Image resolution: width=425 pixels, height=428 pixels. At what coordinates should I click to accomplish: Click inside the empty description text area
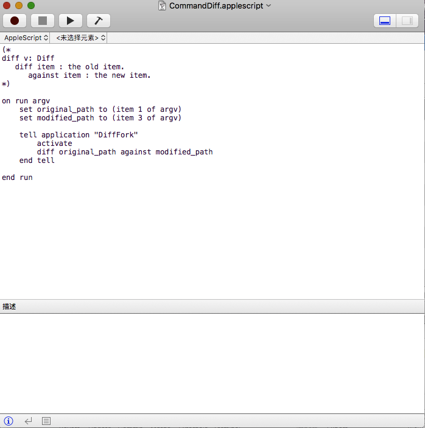(x=212, y=363)
